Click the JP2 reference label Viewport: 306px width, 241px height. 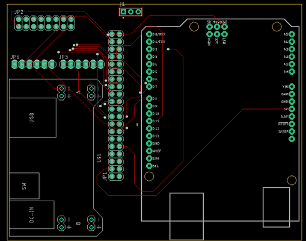pyautogui.click(x=19, y=12)
